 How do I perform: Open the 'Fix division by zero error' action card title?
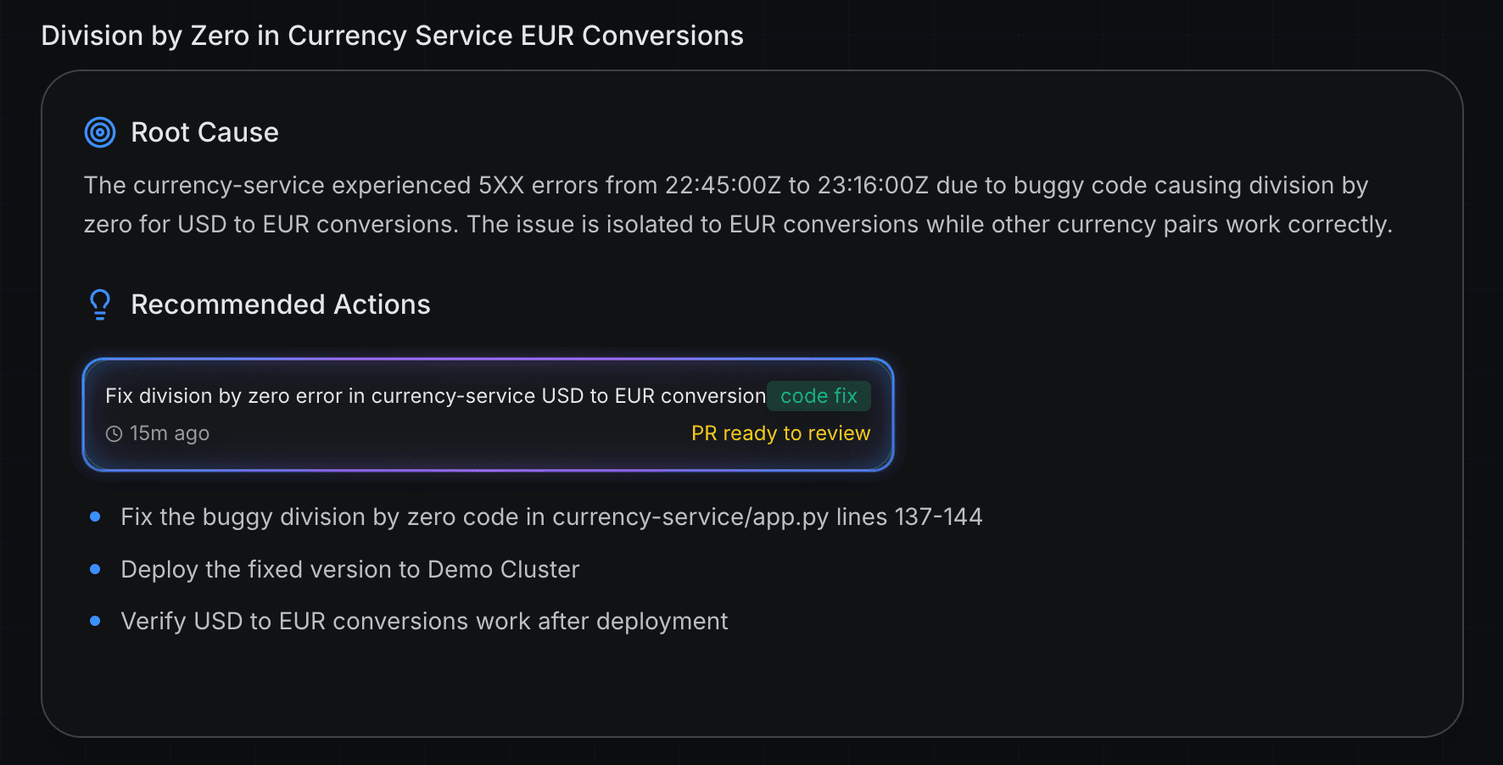click(435, 396)
